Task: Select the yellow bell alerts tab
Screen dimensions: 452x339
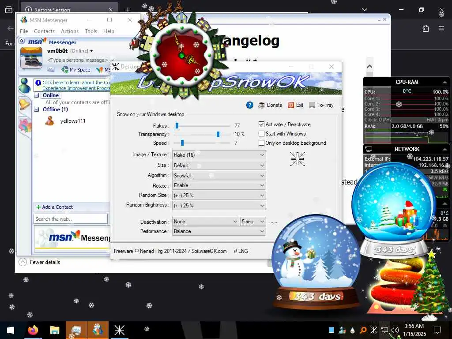Action: (x=25, y=104)
